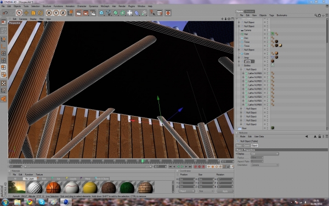Open the Size dropdown in Coordinates panel

206,191
